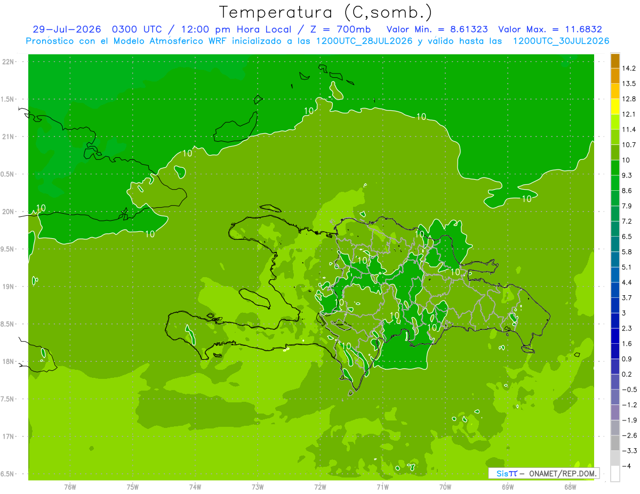640x494 pixels.
Task: Pick the bright yellow swatch between 12.1 and 12.8
Action: pyautogui.click(x=615, y=107)
